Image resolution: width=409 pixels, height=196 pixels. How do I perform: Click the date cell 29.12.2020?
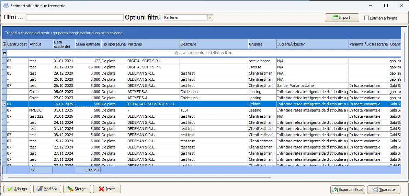[64, 73]
